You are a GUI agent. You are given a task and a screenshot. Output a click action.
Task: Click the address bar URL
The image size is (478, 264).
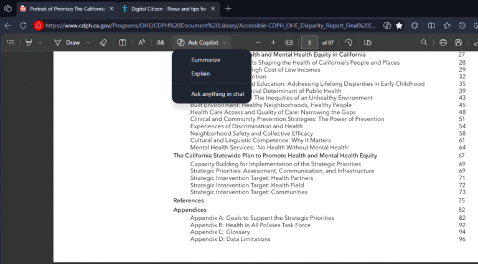[x=210, y=26]
